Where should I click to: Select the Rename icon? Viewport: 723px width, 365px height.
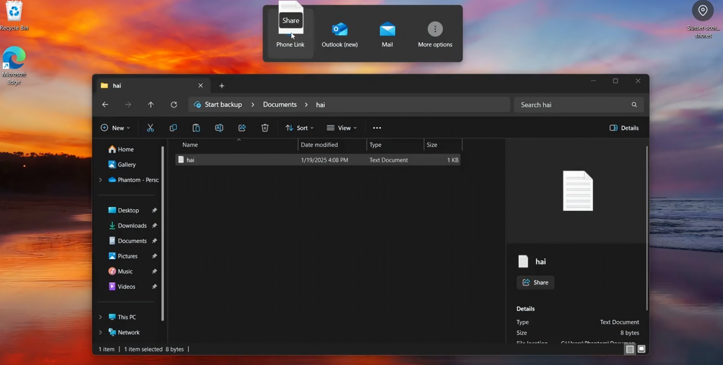click(x=219, y=128)
